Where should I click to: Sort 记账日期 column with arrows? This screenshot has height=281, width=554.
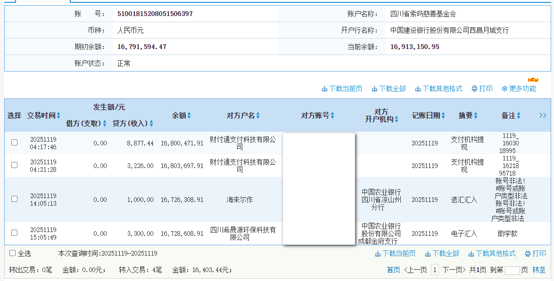[444, 116]
